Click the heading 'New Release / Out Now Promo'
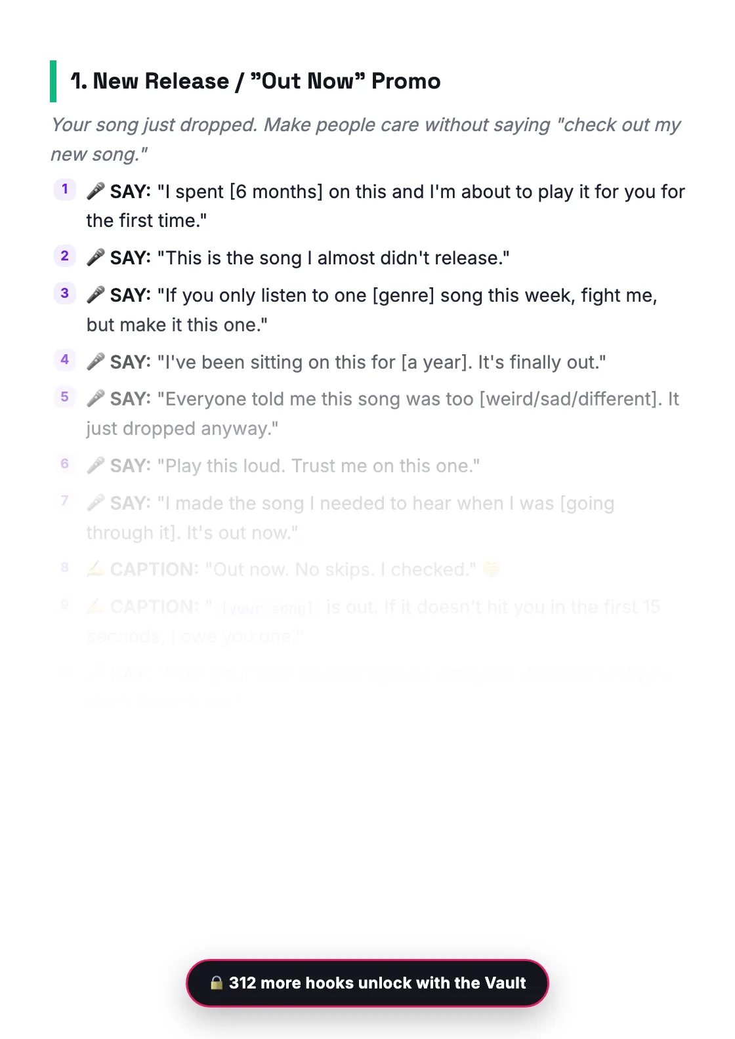This screenshot has height=1039, width=735. point(255,81)
